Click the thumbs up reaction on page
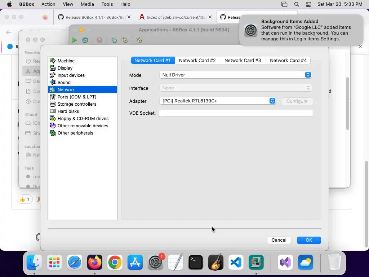This screenshot has width=369, height=277. (25, 199)
